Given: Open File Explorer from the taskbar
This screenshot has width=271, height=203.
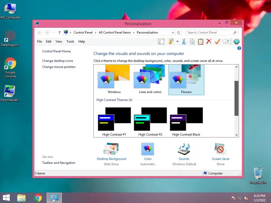Looking at the screenshot, I should pyautogui.click(x=21, y=198).
